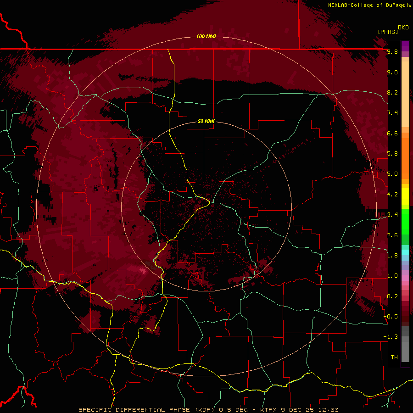The image size is (413, 413).
Task: Pick the cyan band of the color scale
Action: tap(405, 252)
